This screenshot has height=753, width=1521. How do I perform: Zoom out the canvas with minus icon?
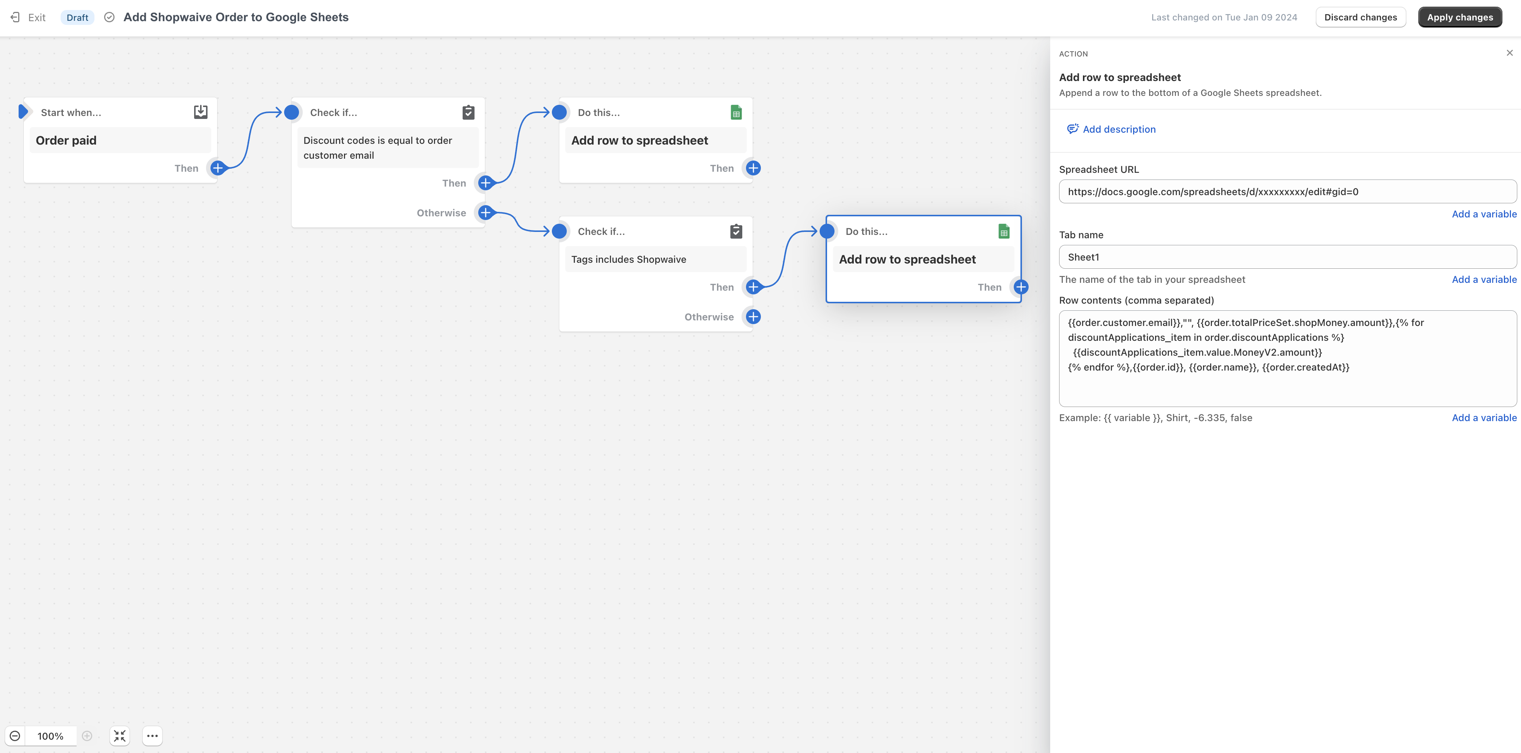(x=15, y=736)
